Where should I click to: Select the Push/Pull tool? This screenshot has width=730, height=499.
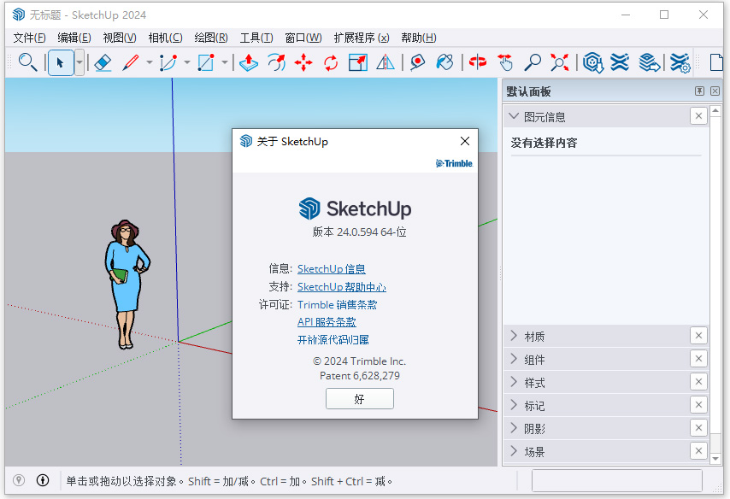pos(247,62)
